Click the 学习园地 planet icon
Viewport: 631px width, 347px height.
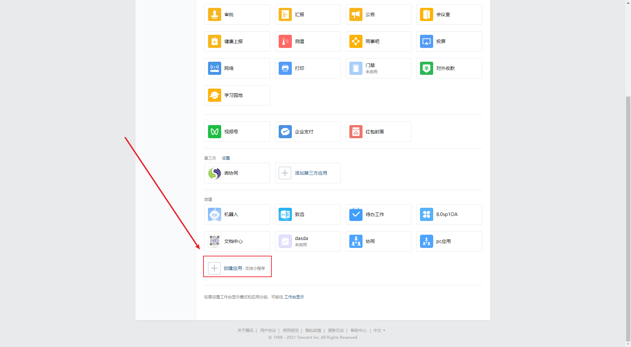pos(215,95)
